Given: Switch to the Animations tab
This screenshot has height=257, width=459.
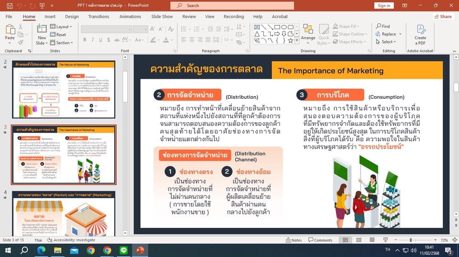Looking at the screenshot, I should click(x=130, y=17).
